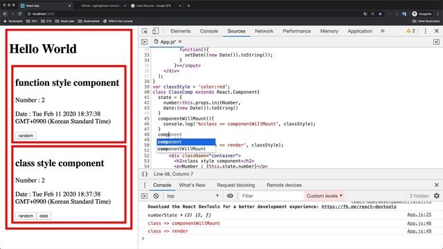This screenshot has height=249, width=443.
Task: Toggle the live expression eye icon
Action: pos(230,196)
